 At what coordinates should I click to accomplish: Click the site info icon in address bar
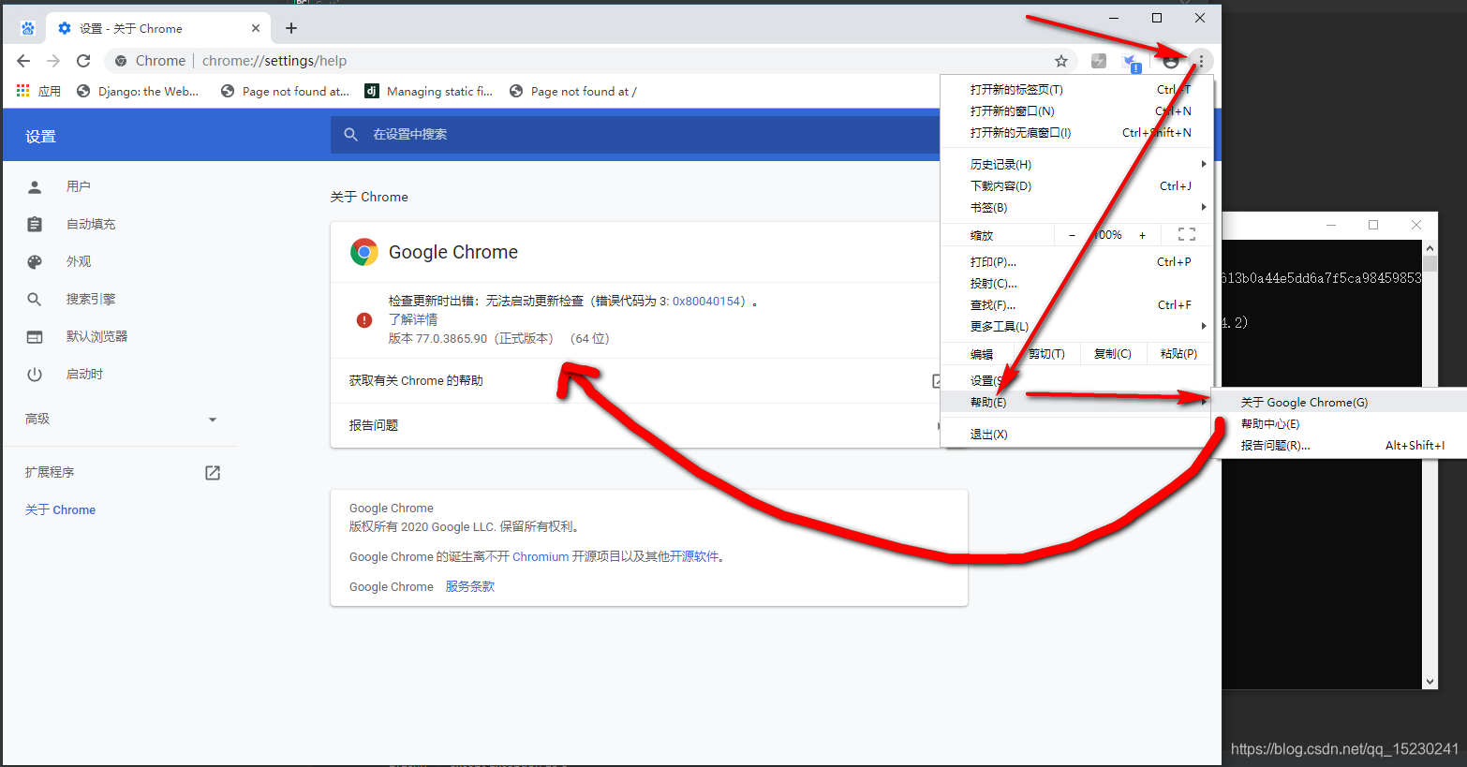[121, 61]
